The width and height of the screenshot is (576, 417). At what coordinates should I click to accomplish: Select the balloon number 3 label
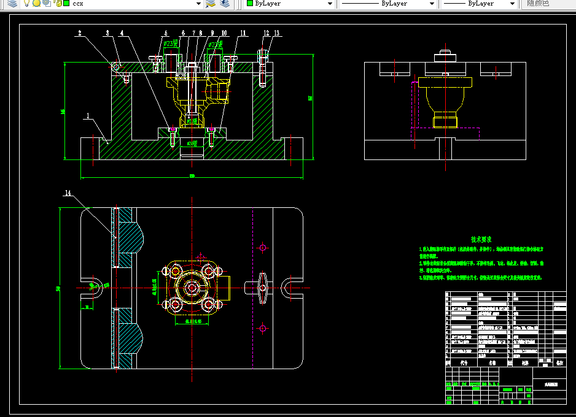(x=107, y=33)
